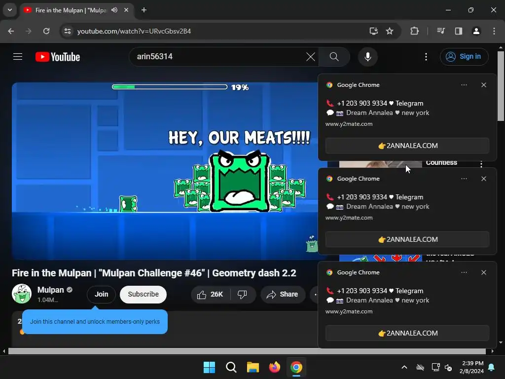This screenshot has width=505, height=379.
Task: Click the page vertical scrollbar thumb
Action: click(x=501, y=86)
